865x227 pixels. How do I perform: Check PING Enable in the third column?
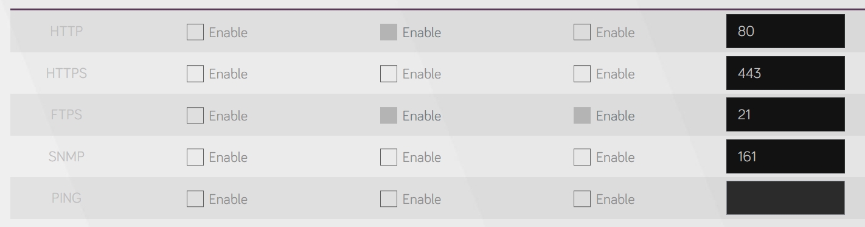(x=582, y=198)
